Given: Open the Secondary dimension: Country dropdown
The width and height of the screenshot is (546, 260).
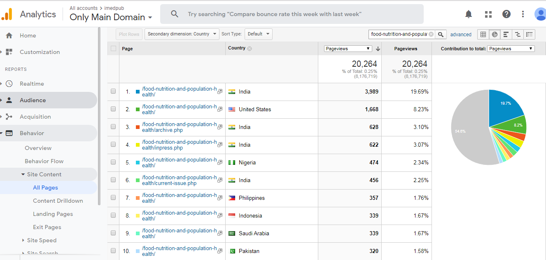Looking at the screenshot, I should pyautogui.click(x=182, y=34).
